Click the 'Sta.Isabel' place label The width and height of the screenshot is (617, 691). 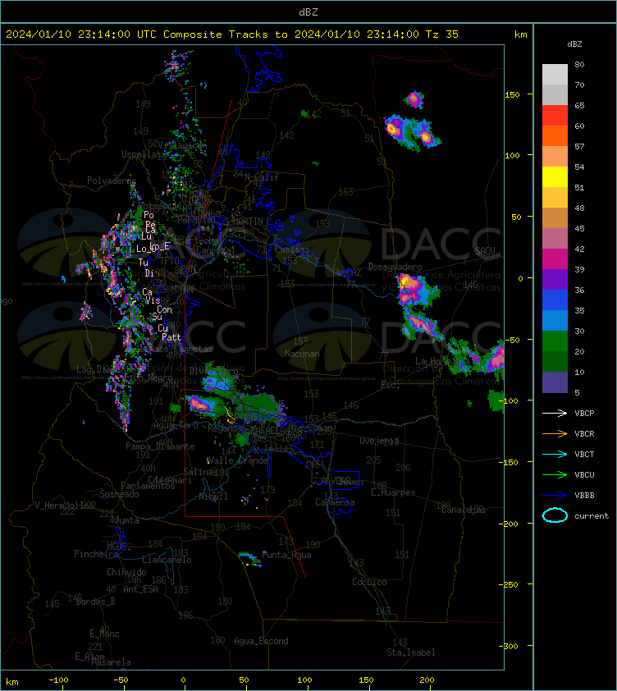click(x=411, y=652)
